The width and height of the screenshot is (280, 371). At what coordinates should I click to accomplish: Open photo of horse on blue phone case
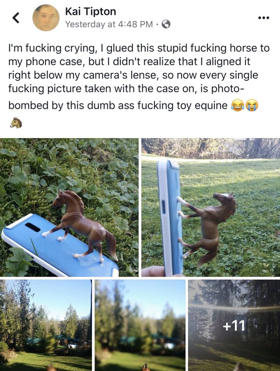(x=69, y=207)
